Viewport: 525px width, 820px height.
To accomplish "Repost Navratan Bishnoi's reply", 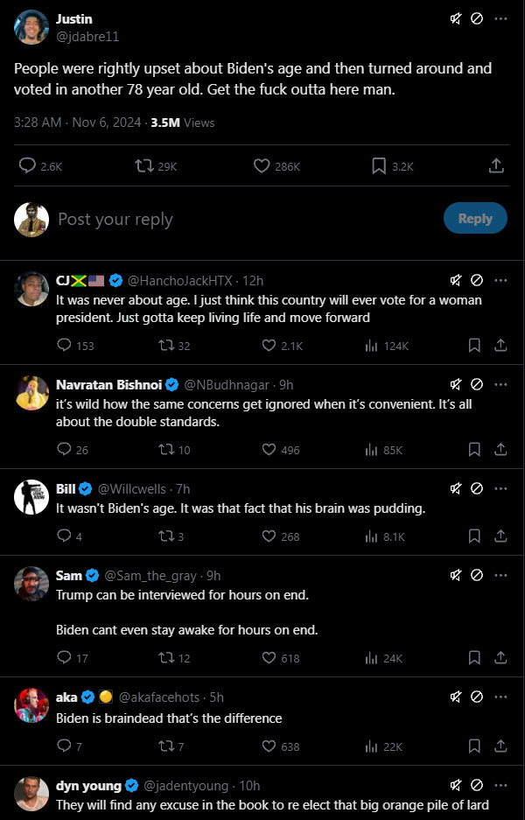I will pos(164,450).
